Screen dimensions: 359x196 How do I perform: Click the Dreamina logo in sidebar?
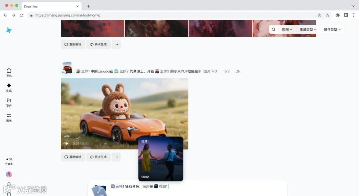(9, 30)
